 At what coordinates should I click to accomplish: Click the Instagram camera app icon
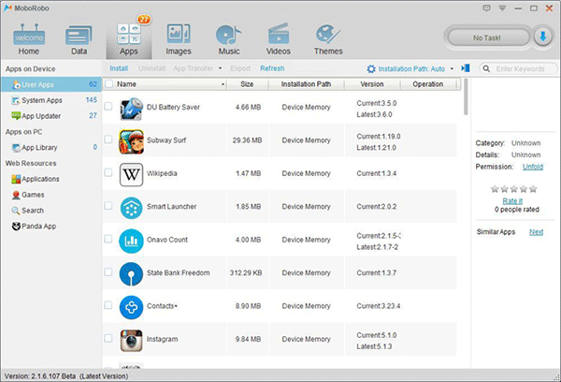(131, 341)
